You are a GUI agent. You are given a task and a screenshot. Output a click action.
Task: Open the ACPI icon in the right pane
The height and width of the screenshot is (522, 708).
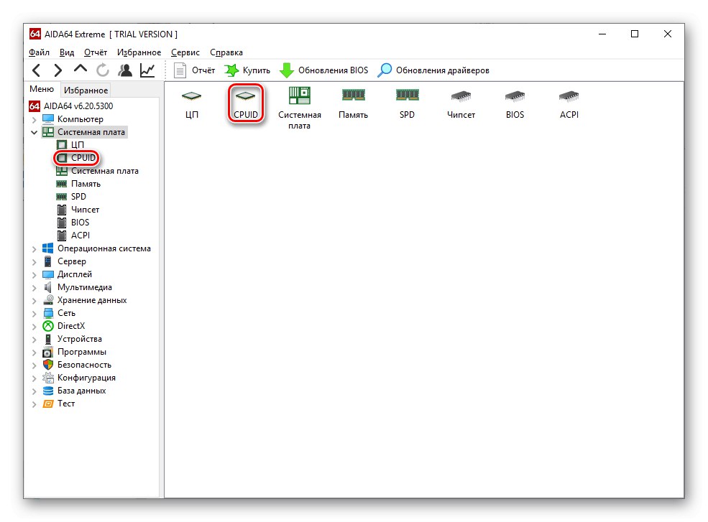pyautogui.click(x=569, y=104)
